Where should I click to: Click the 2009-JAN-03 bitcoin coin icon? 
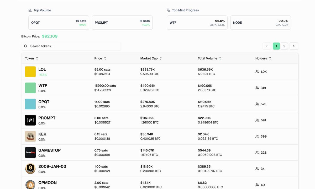coord(30,169)
